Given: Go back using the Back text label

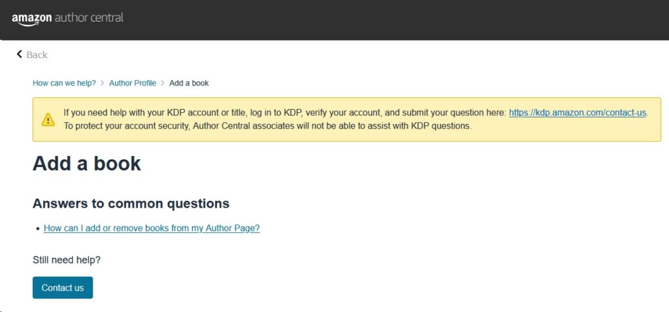Looking at the screenshot, I should [37, 55].
